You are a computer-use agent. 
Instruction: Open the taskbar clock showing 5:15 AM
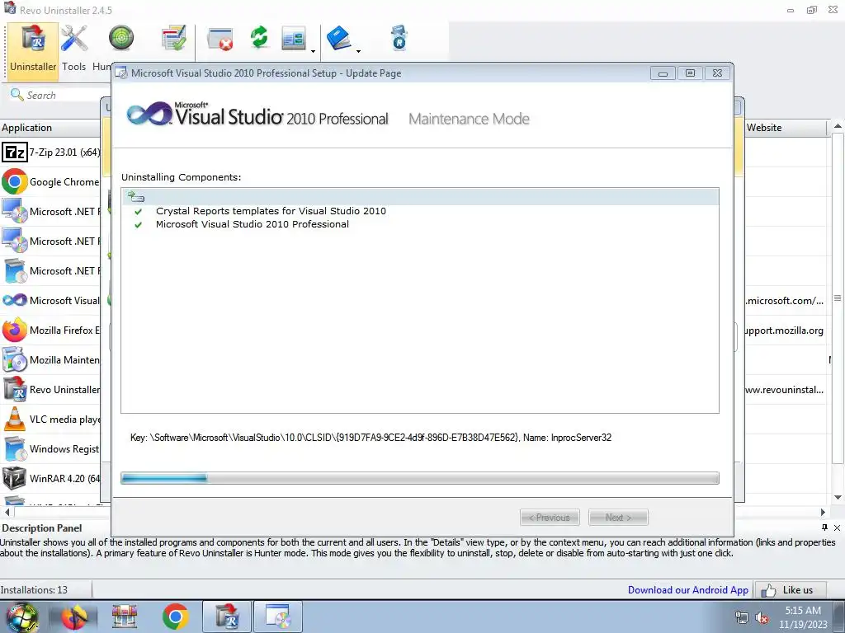pos(803,617)
